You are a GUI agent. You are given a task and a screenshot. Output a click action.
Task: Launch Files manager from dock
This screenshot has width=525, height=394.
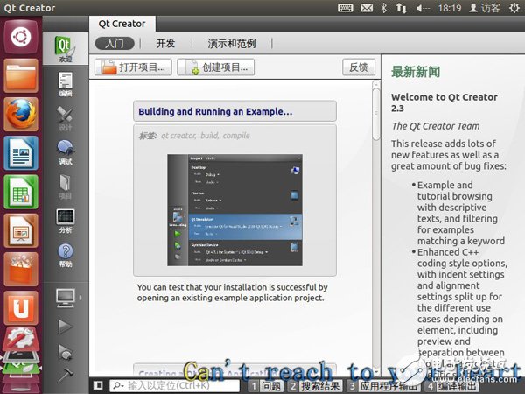[x=21, y=75]
